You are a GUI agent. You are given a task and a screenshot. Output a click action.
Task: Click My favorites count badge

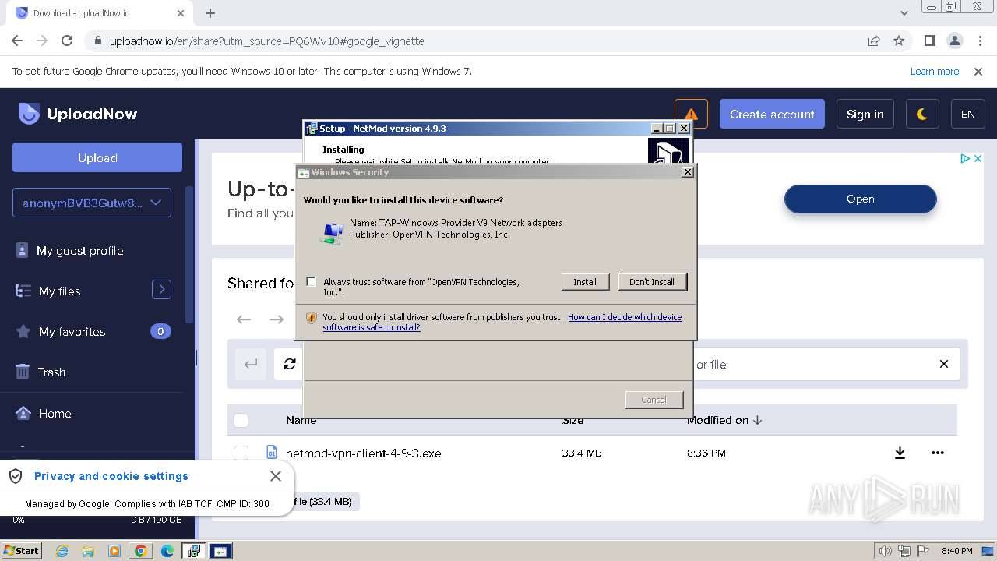tap(160, 331)
